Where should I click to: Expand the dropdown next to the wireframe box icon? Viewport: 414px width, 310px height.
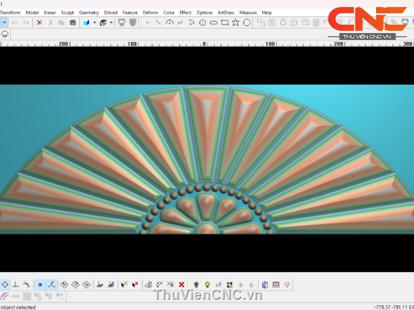point(111,23)
